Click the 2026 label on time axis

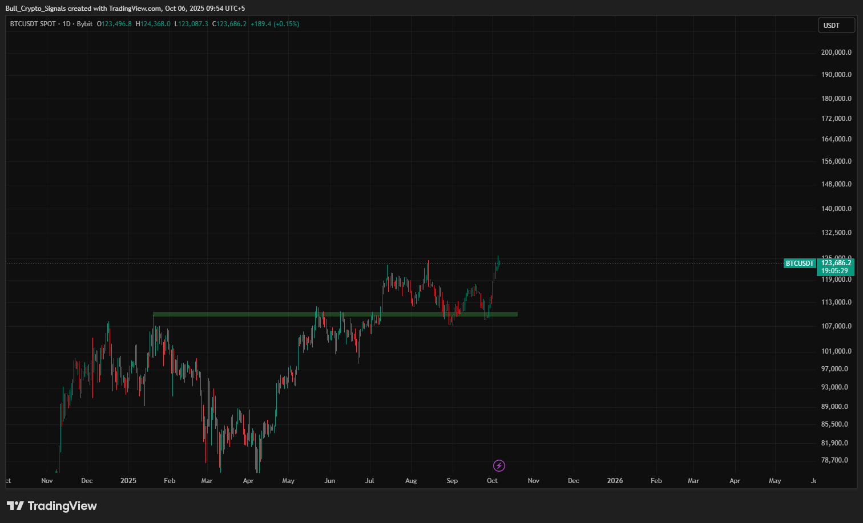click(615, 481)
